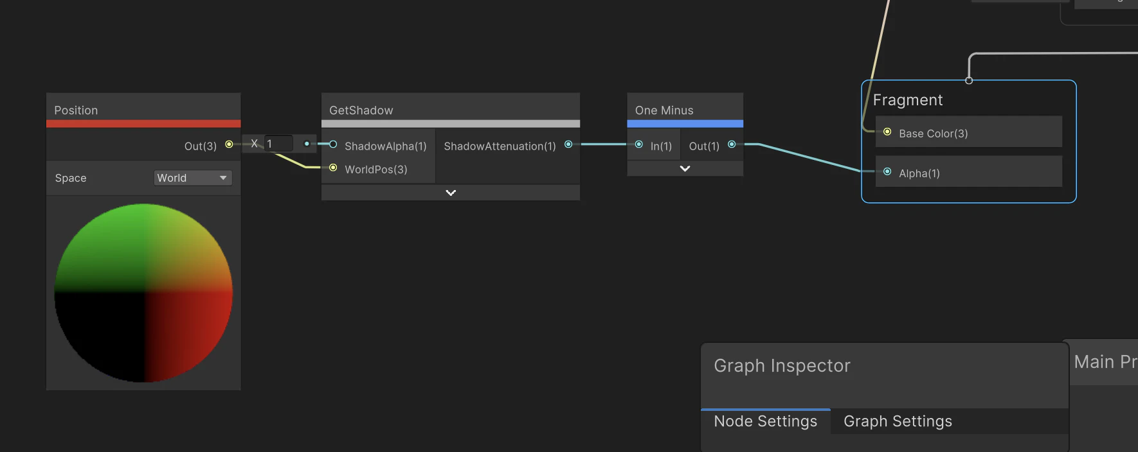Click the Fragment block top connector circle
Image resolution: width=1138 pixels, height=452 pixels.
[x=969, y=80]
